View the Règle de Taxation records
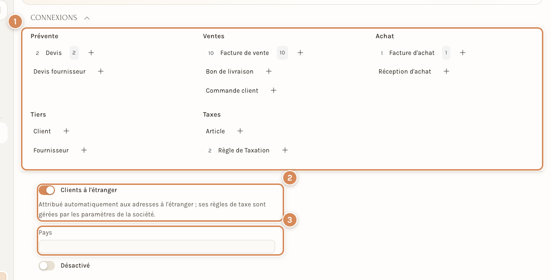The height and width of the screenshot is (280, 551). pos(244,150)
